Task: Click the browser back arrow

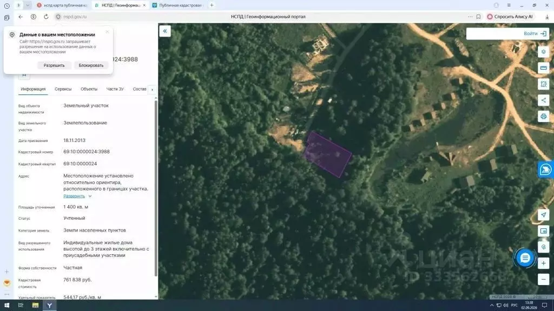Action: click(x=21, y=17)
